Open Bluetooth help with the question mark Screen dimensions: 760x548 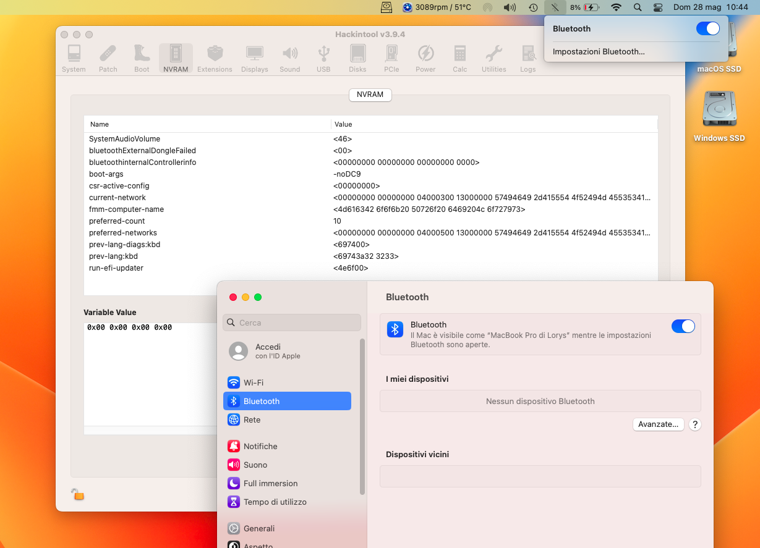(694, 424)
